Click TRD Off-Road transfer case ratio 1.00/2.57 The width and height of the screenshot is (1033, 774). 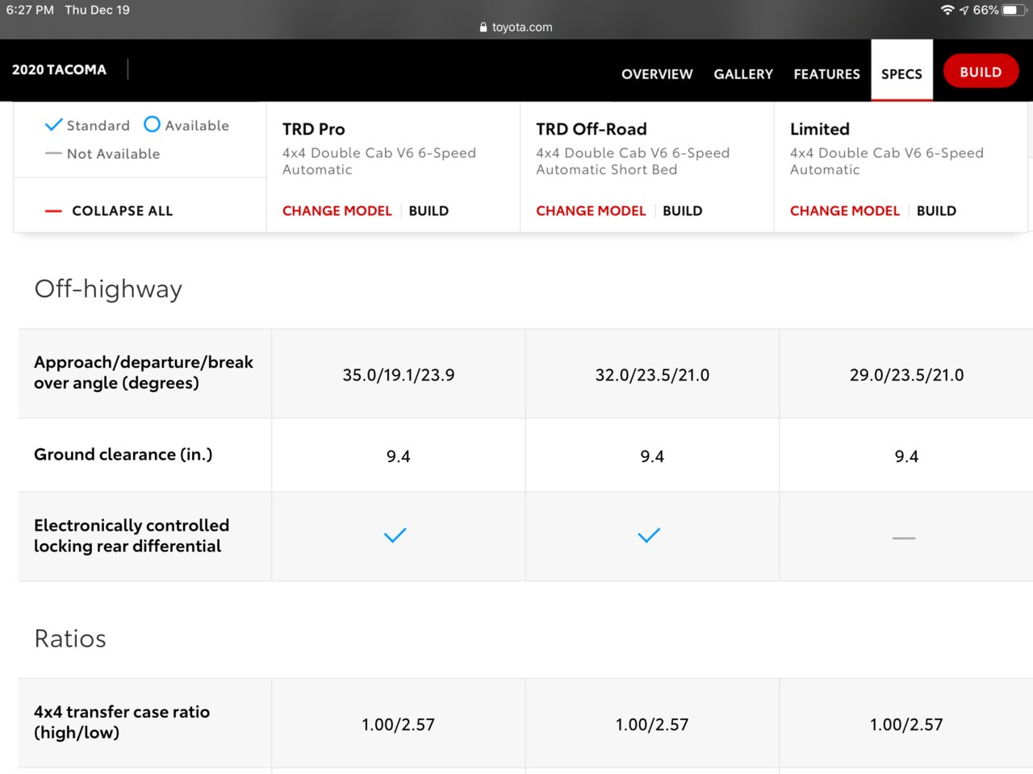652,725
